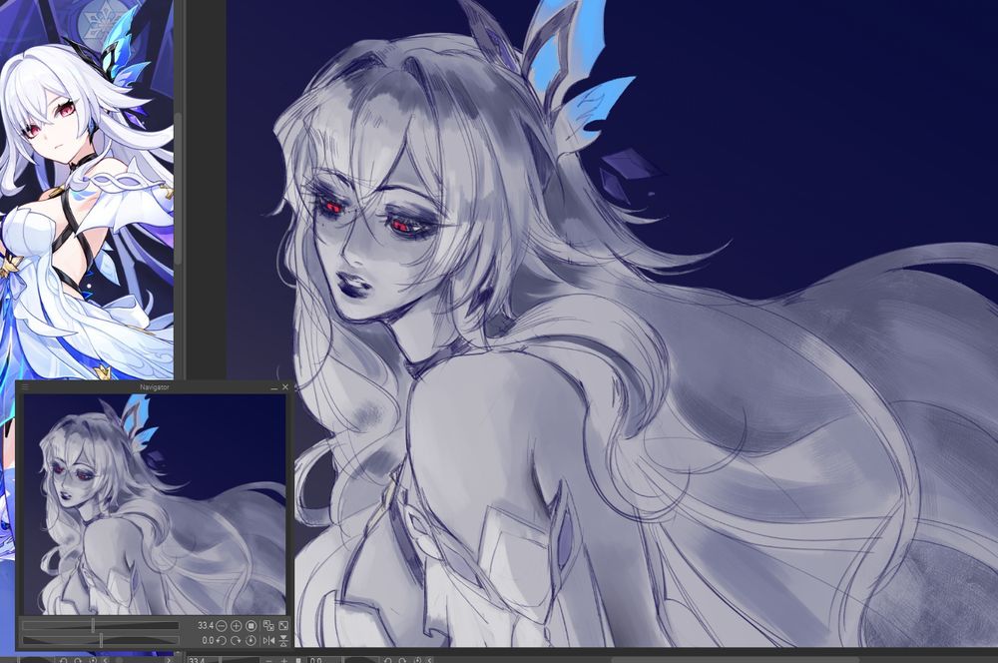Close the Navigator panel
Viewport: 998px width, 663px height.
pyautogui.click(x=285, y=387)
